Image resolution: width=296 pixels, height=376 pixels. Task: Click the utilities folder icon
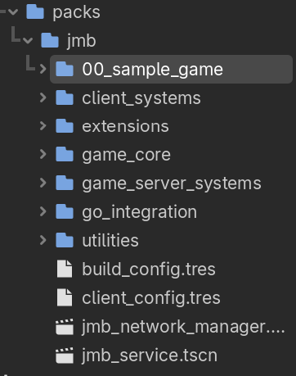tap(65, 240)
